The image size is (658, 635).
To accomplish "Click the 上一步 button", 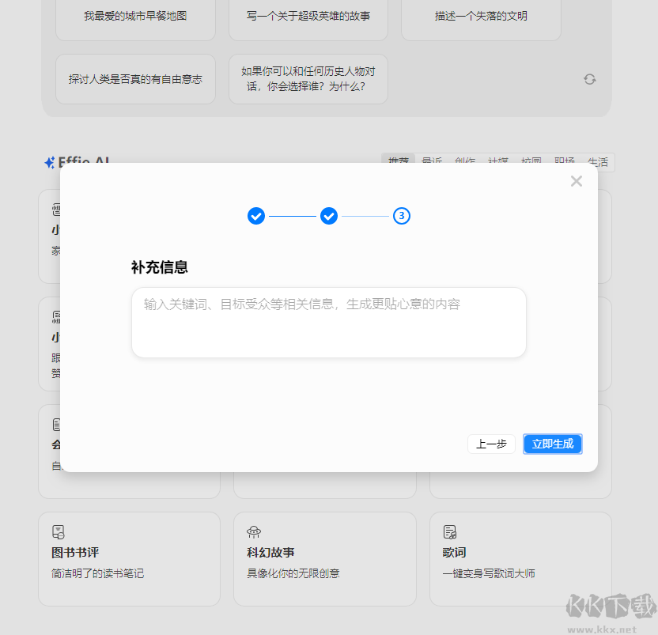I will [491, 444].
